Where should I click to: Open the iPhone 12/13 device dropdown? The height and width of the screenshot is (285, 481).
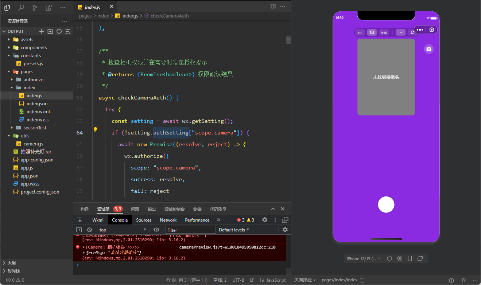pos(363,258)
